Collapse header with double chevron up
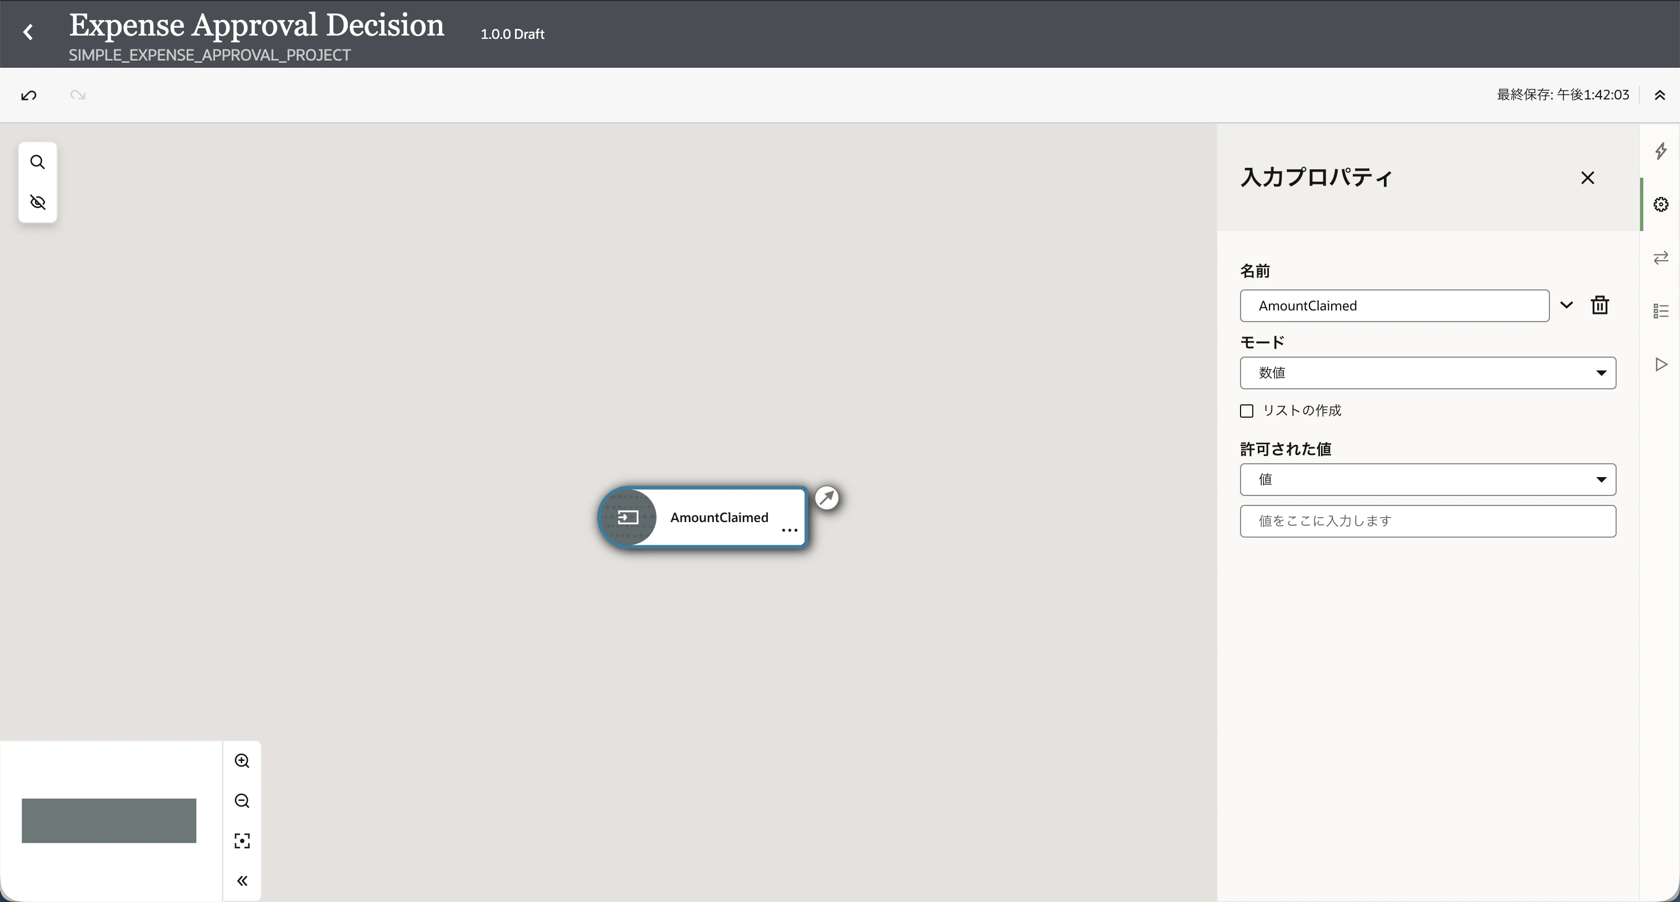1680x902 pixels. click(1660, 95)
